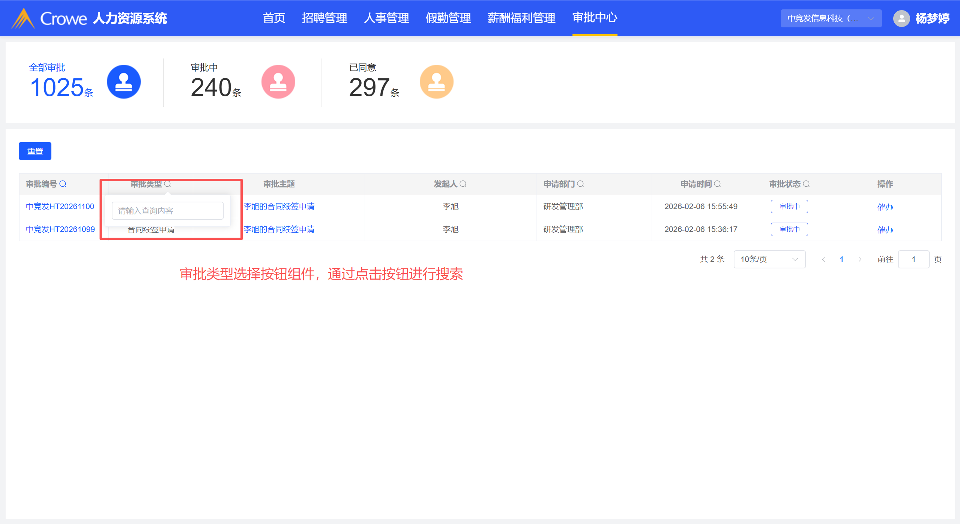Switch to 薪酬福利管理 menu
This screenshot has height=524, width=960.
coord(521,18)
